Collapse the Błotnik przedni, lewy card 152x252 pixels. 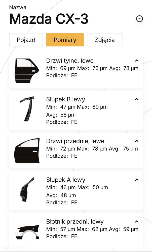pyautogui.click(x=137, y=222)
